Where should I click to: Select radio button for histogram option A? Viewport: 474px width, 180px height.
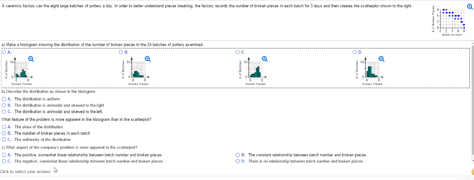(x=4, y=52)
